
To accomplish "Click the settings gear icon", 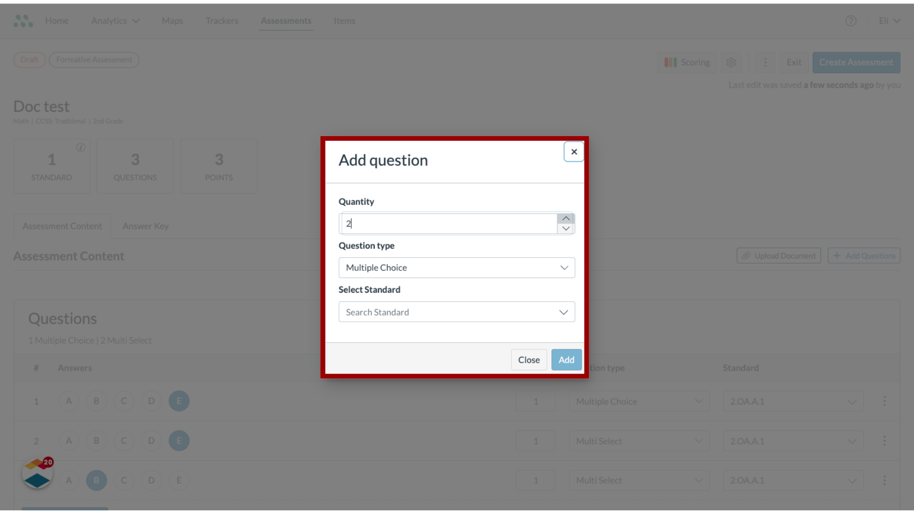I will point(731,62).
